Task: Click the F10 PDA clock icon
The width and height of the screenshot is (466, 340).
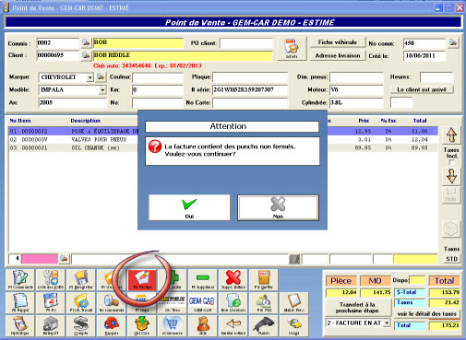Action: (264, 303)
